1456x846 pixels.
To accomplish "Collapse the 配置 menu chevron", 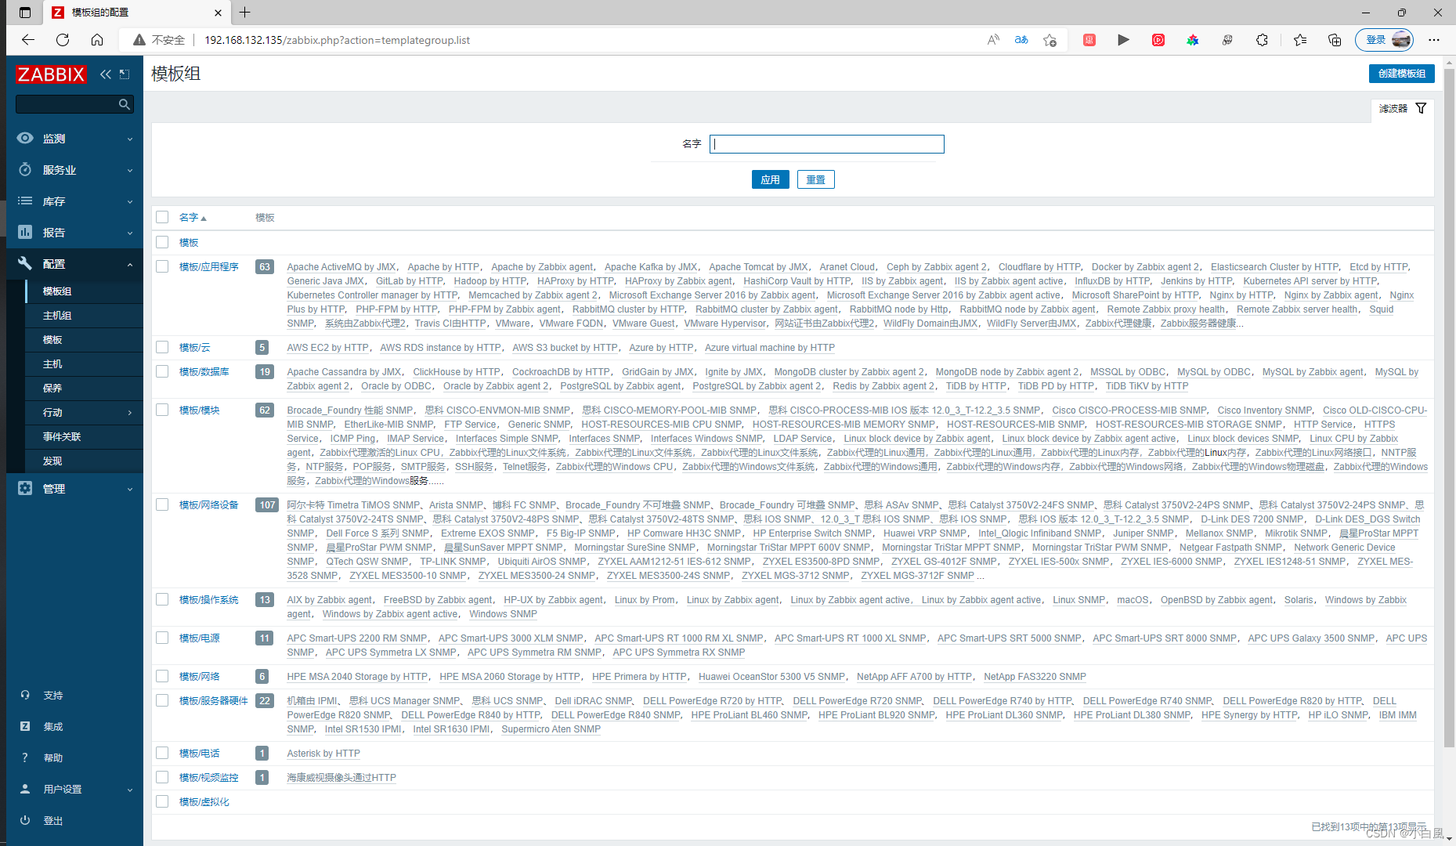I will tap(130, 264).
